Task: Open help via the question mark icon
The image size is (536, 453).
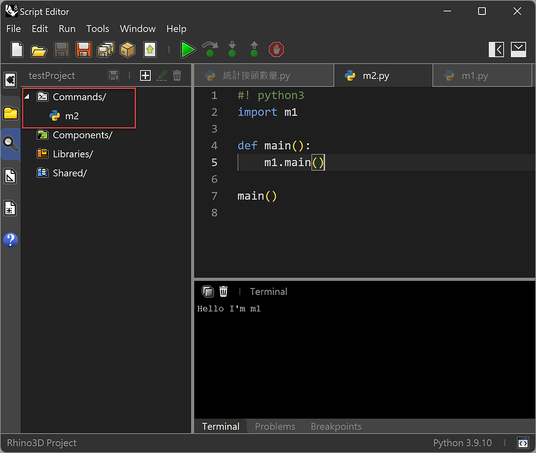Action: coord(10,240)
